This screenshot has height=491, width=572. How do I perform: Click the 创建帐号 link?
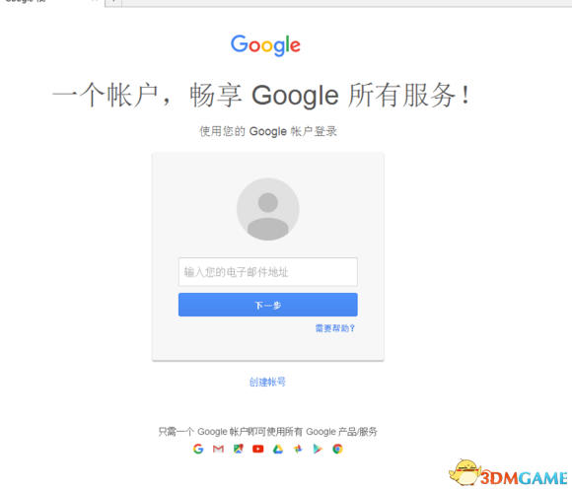[x=267, y=382]
